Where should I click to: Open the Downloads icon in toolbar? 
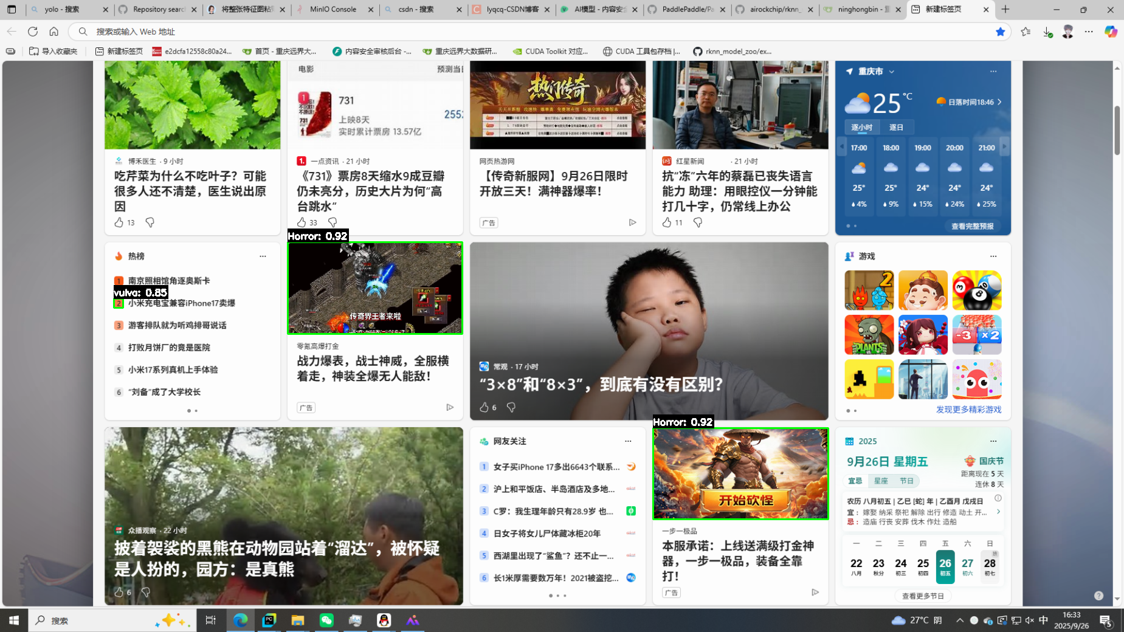pos(1047,32)
